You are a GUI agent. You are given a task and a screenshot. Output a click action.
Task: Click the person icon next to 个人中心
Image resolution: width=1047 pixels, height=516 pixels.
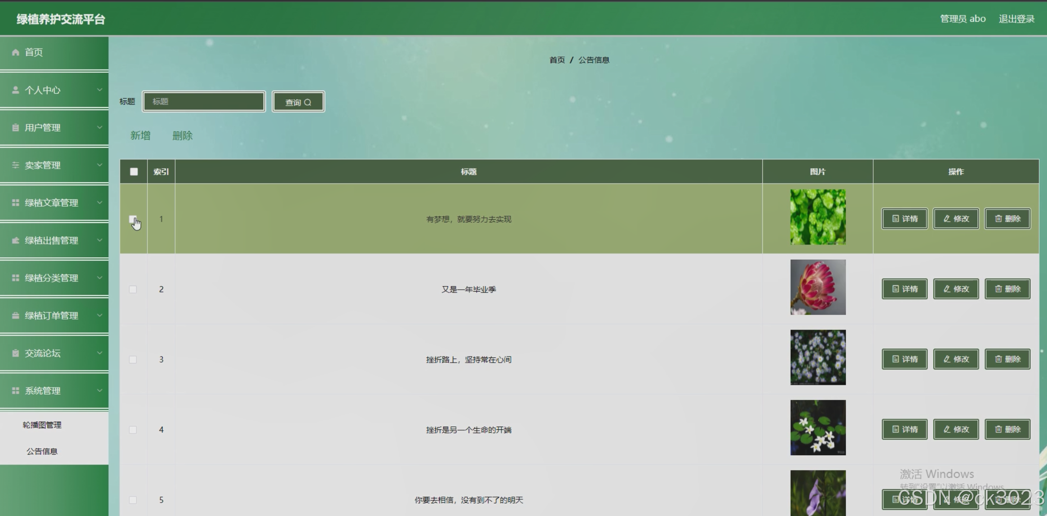click(16, 90)
